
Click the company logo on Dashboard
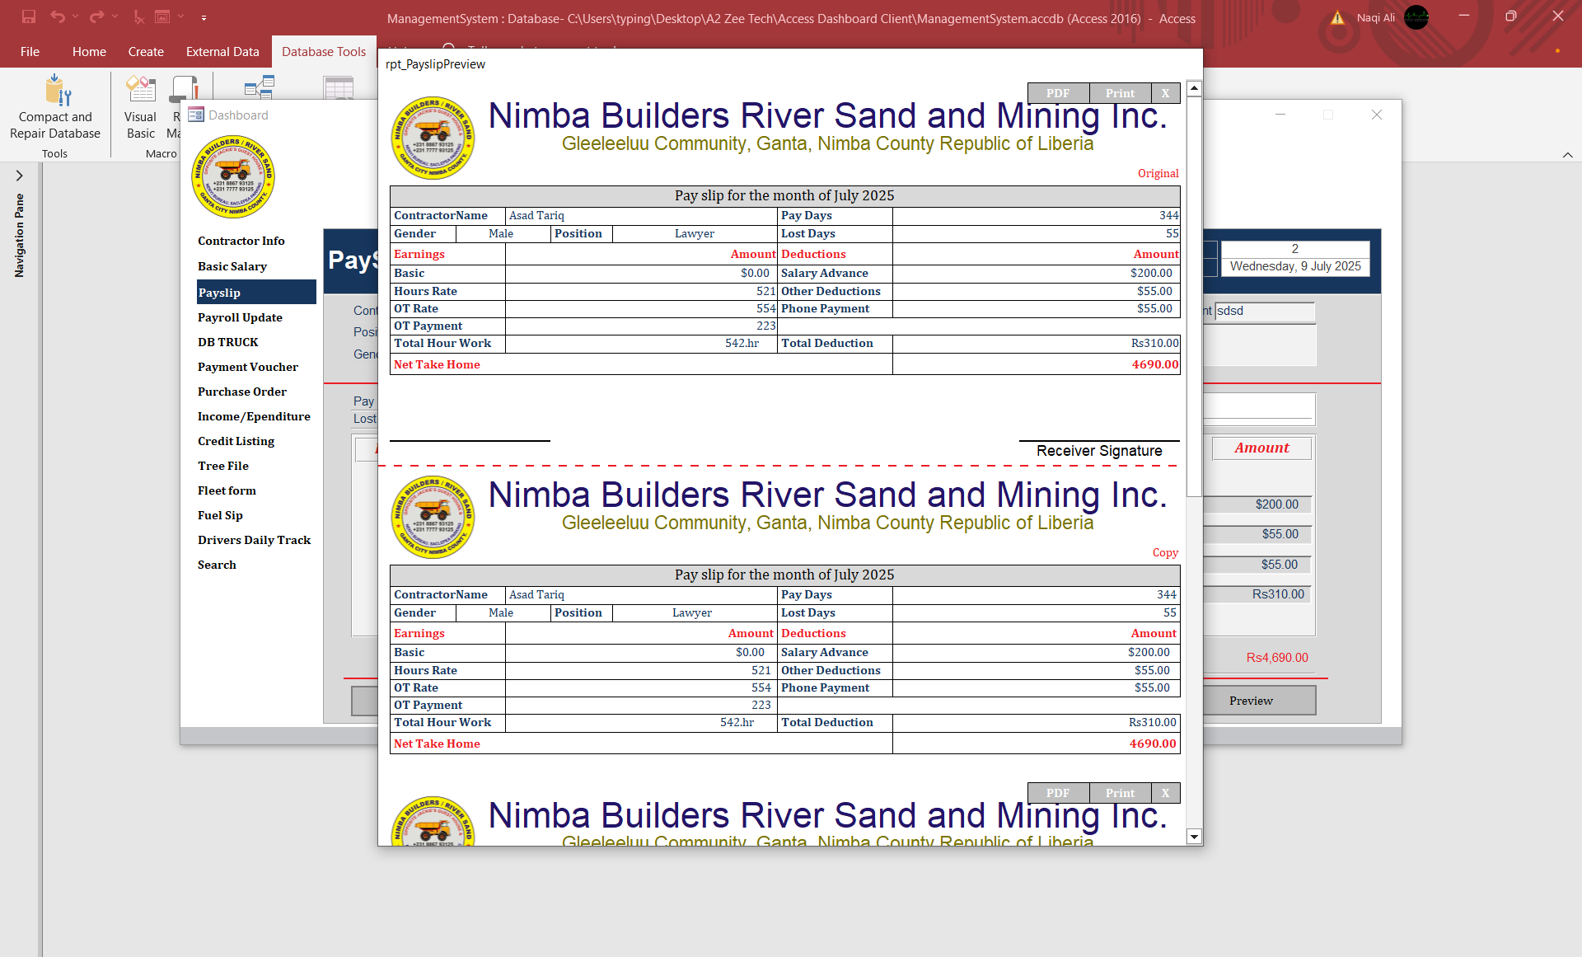click(233, 176)
